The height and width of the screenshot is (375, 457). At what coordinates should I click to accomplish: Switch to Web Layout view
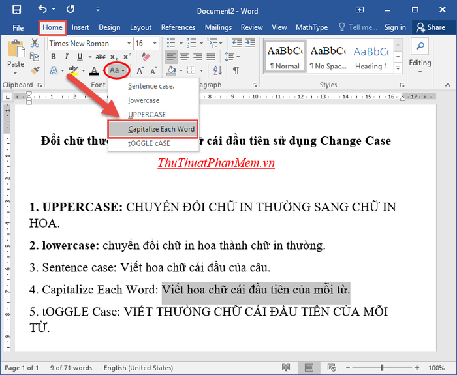pyautogui.click(x=332, y=367)
